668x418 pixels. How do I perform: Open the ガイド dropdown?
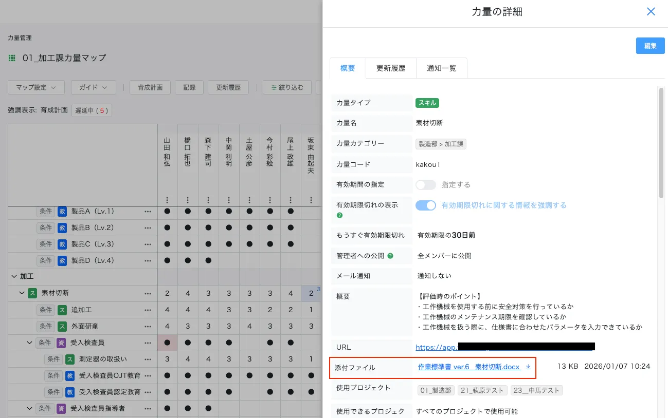tap(93, 87)
